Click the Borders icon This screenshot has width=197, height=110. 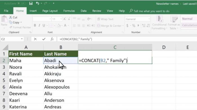(51, 26)
